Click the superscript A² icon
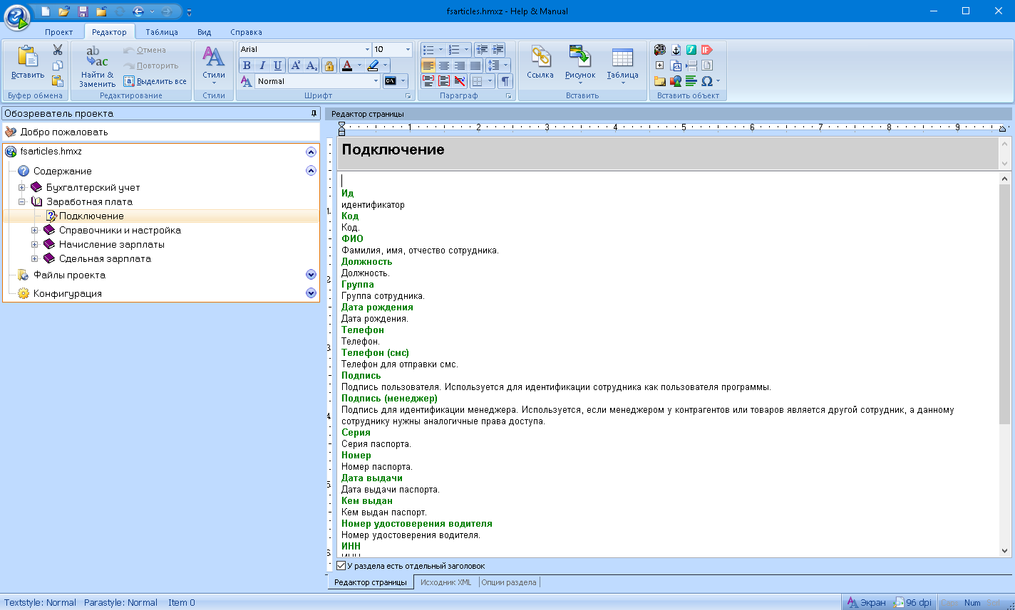The width and height of the screenshot is (1015, 610). [296, 65]
